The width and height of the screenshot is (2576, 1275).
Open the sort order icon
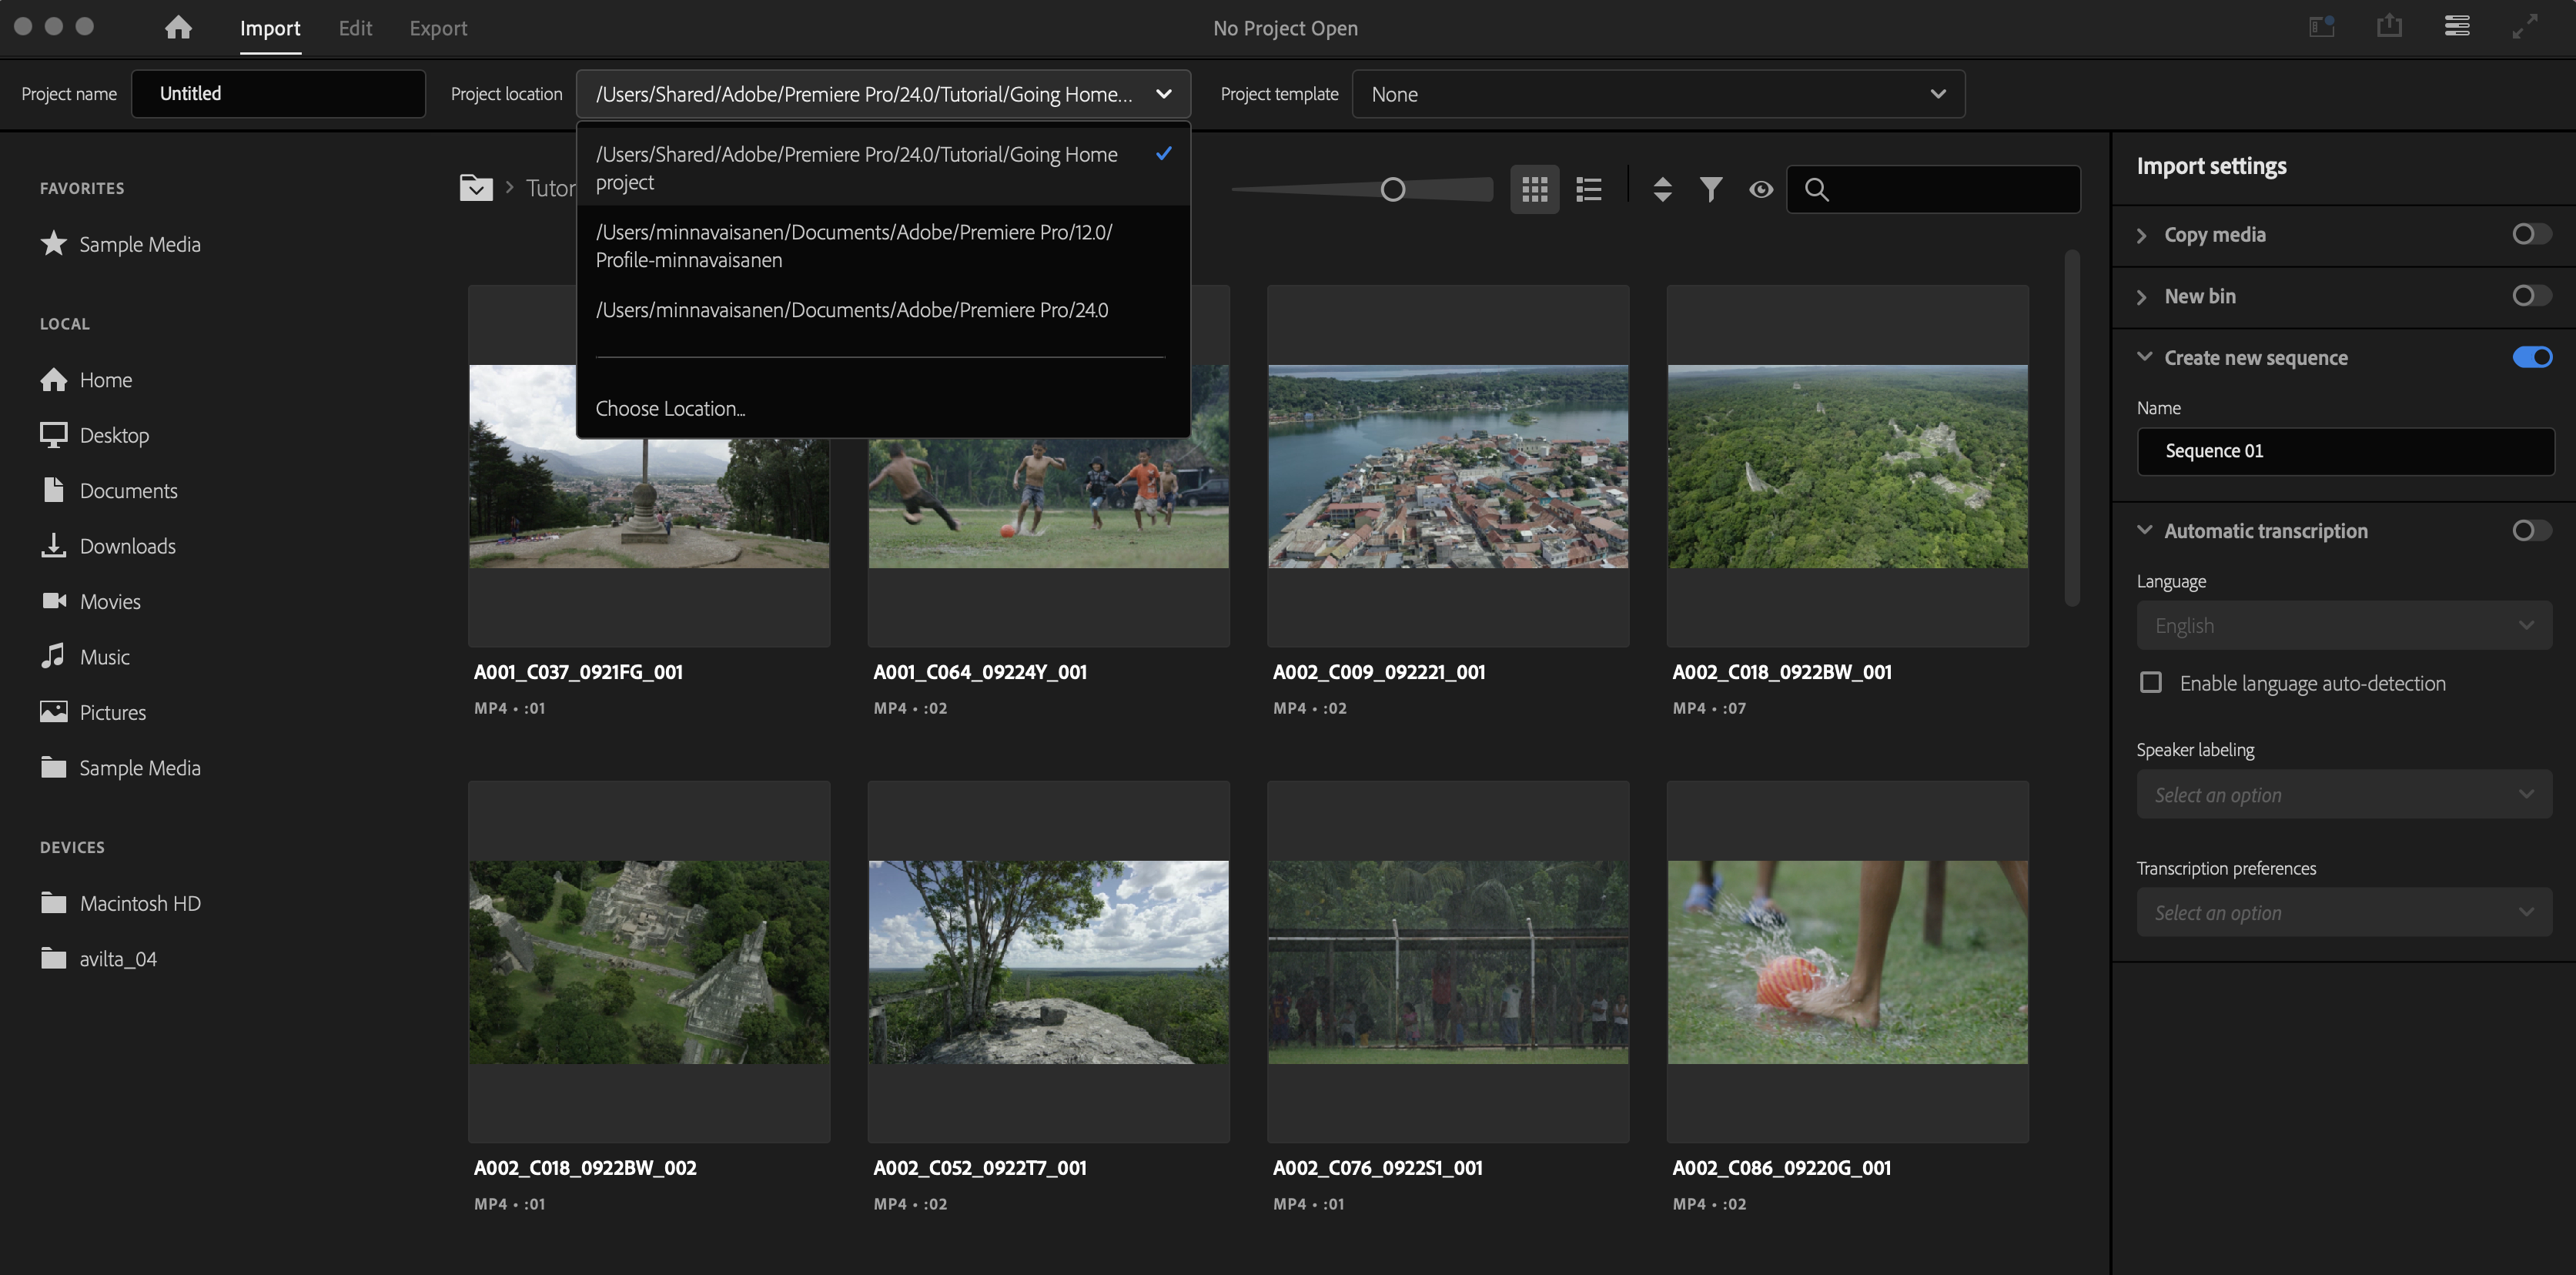pos(1662,189)
